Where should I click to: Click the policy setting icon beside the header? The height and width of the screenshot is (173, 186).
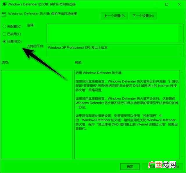pos(4,14)
